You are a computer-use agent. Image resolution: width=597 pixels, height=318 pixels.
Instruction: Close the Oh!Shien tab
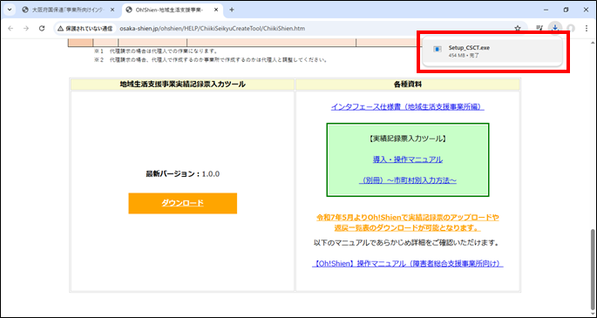(x=216, y=10)
